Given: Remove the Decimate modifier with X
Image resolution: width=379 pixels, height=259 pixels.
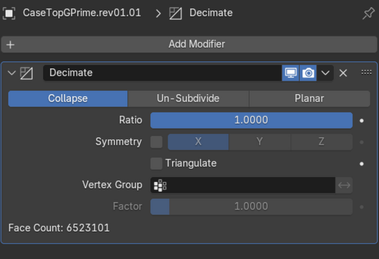Looking at the screenshot, I should pos(343,73).
